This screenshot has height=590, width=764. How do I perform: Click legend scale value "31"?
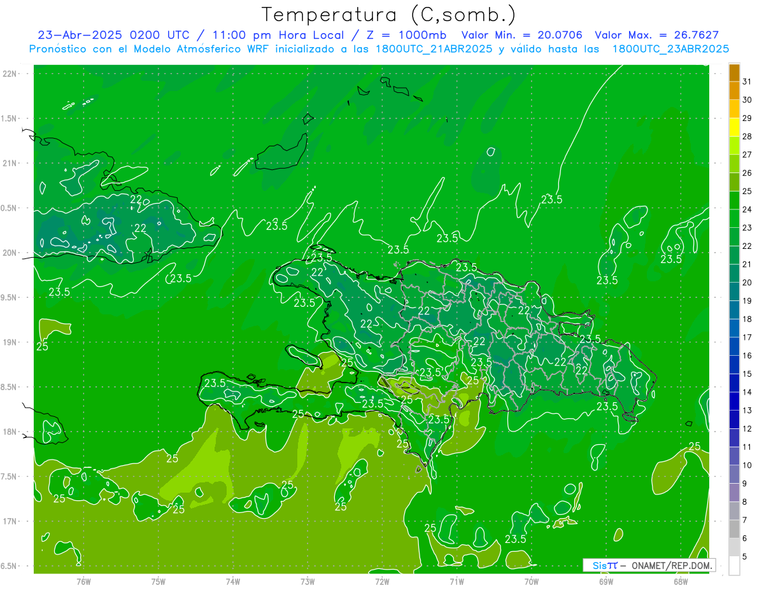[747, 81]
